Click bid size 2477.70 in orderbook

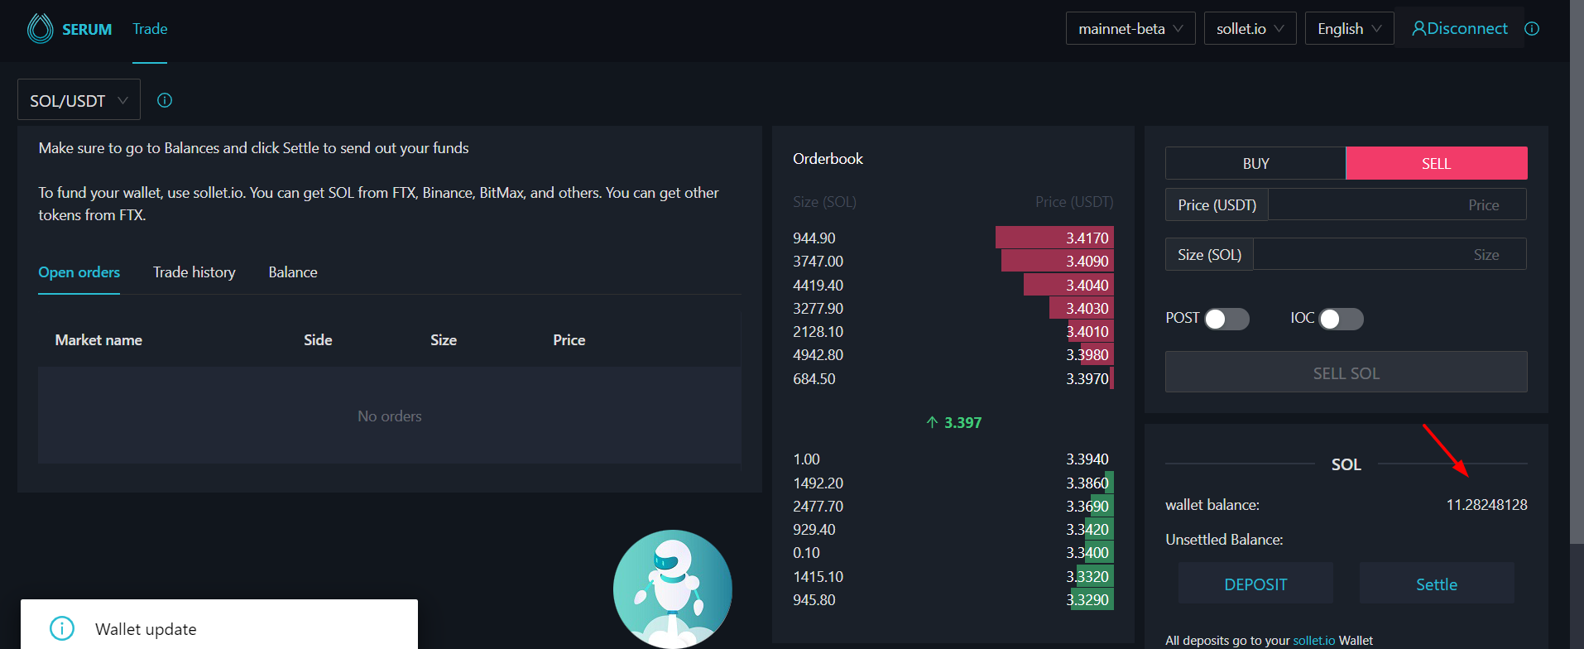click(x=818, y=506)
